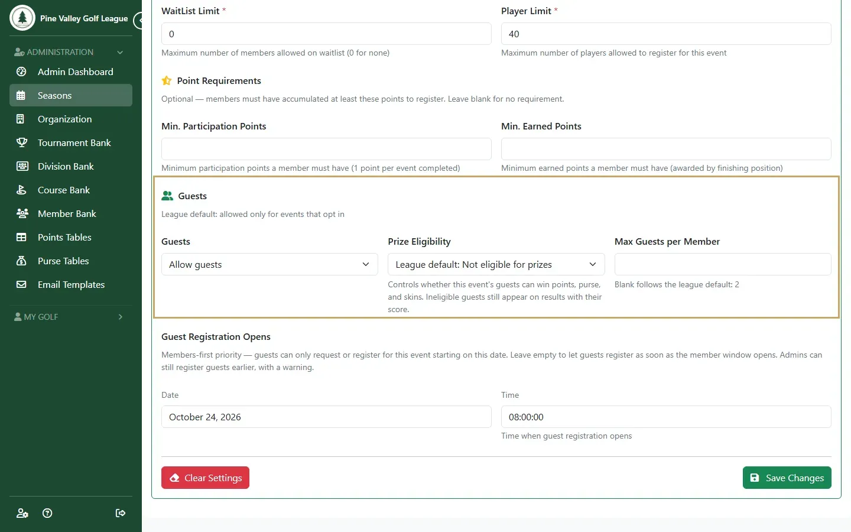Open the help question mark icon
The width and height of the screenshot is (851, 532).
48,513
